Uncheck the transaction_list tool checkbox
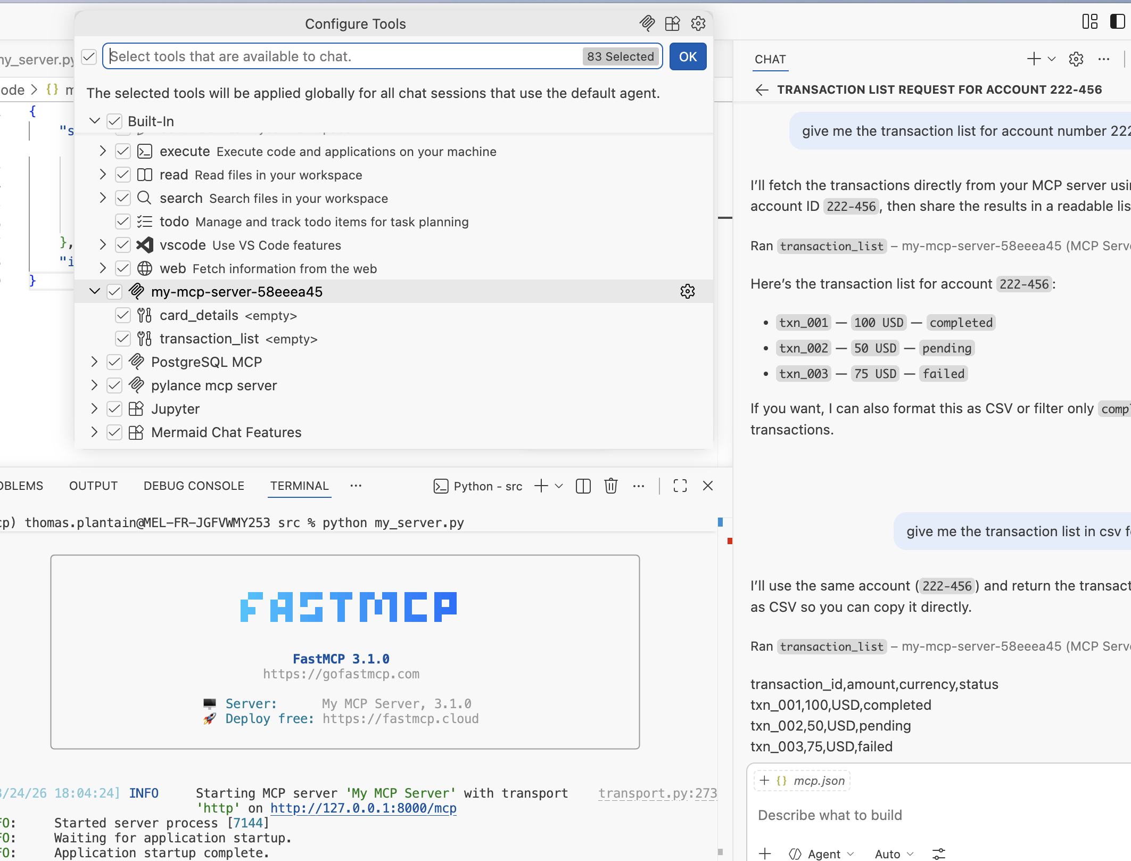The height and width of the screenshot is (861, 1131). 123,339
